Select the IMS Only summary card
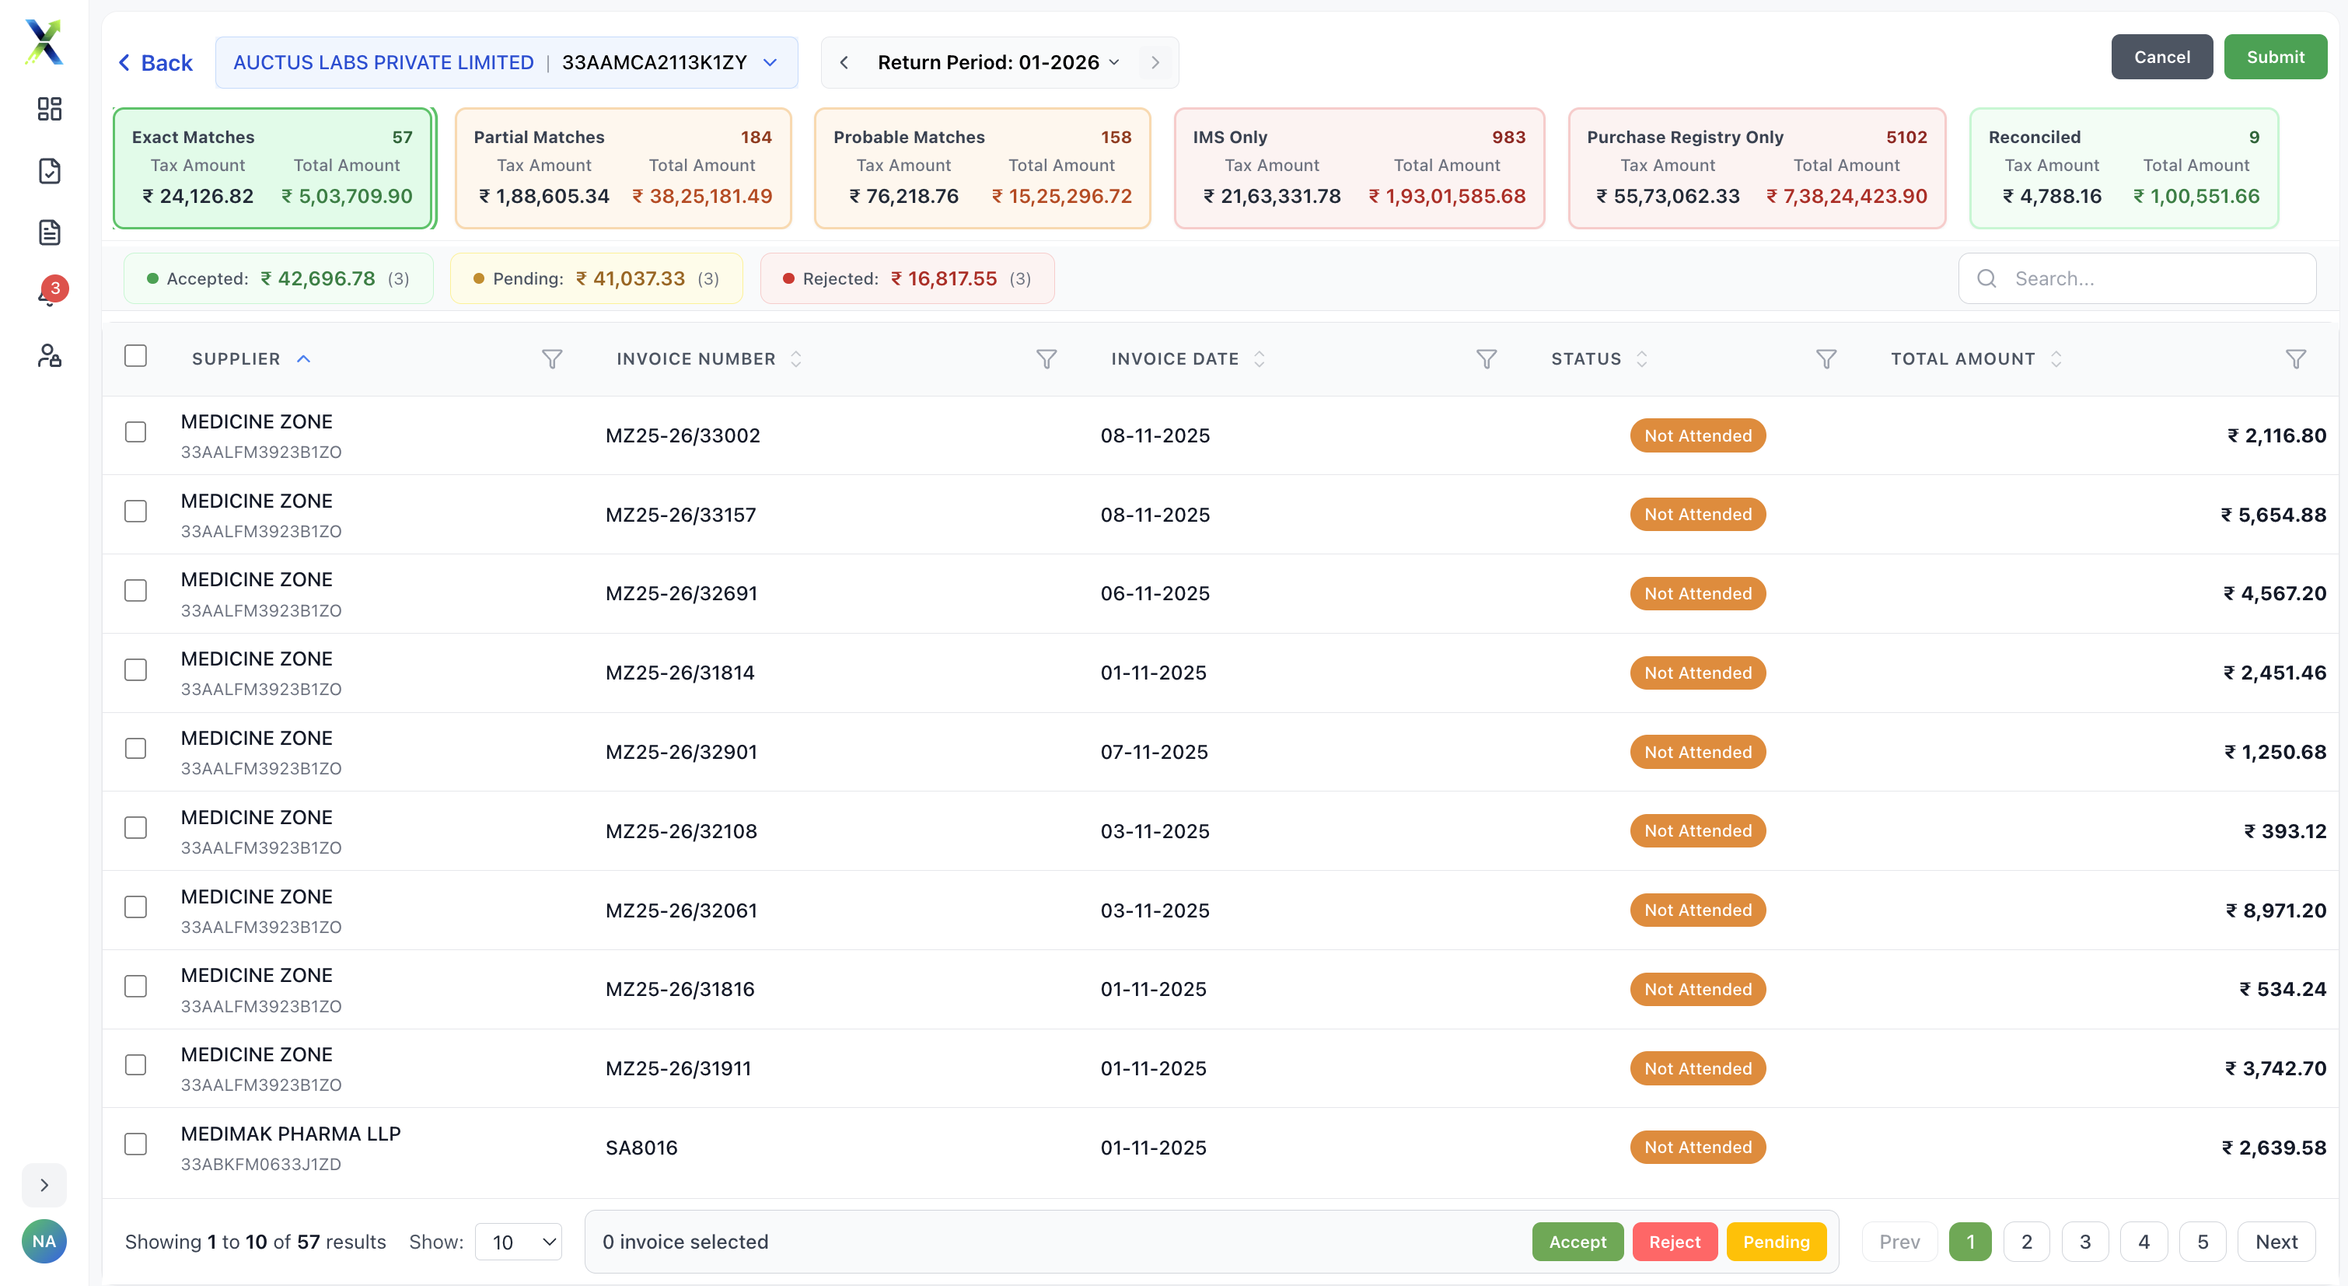Image resolution: width=2348 pixels, height=1286 pixels. (x=1358, y=168)
